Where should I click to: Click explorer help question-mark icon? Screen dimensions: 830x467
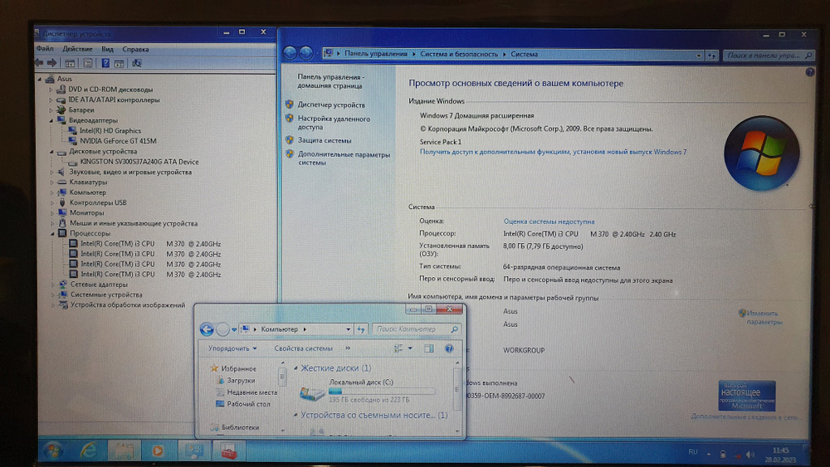[449, 348]
